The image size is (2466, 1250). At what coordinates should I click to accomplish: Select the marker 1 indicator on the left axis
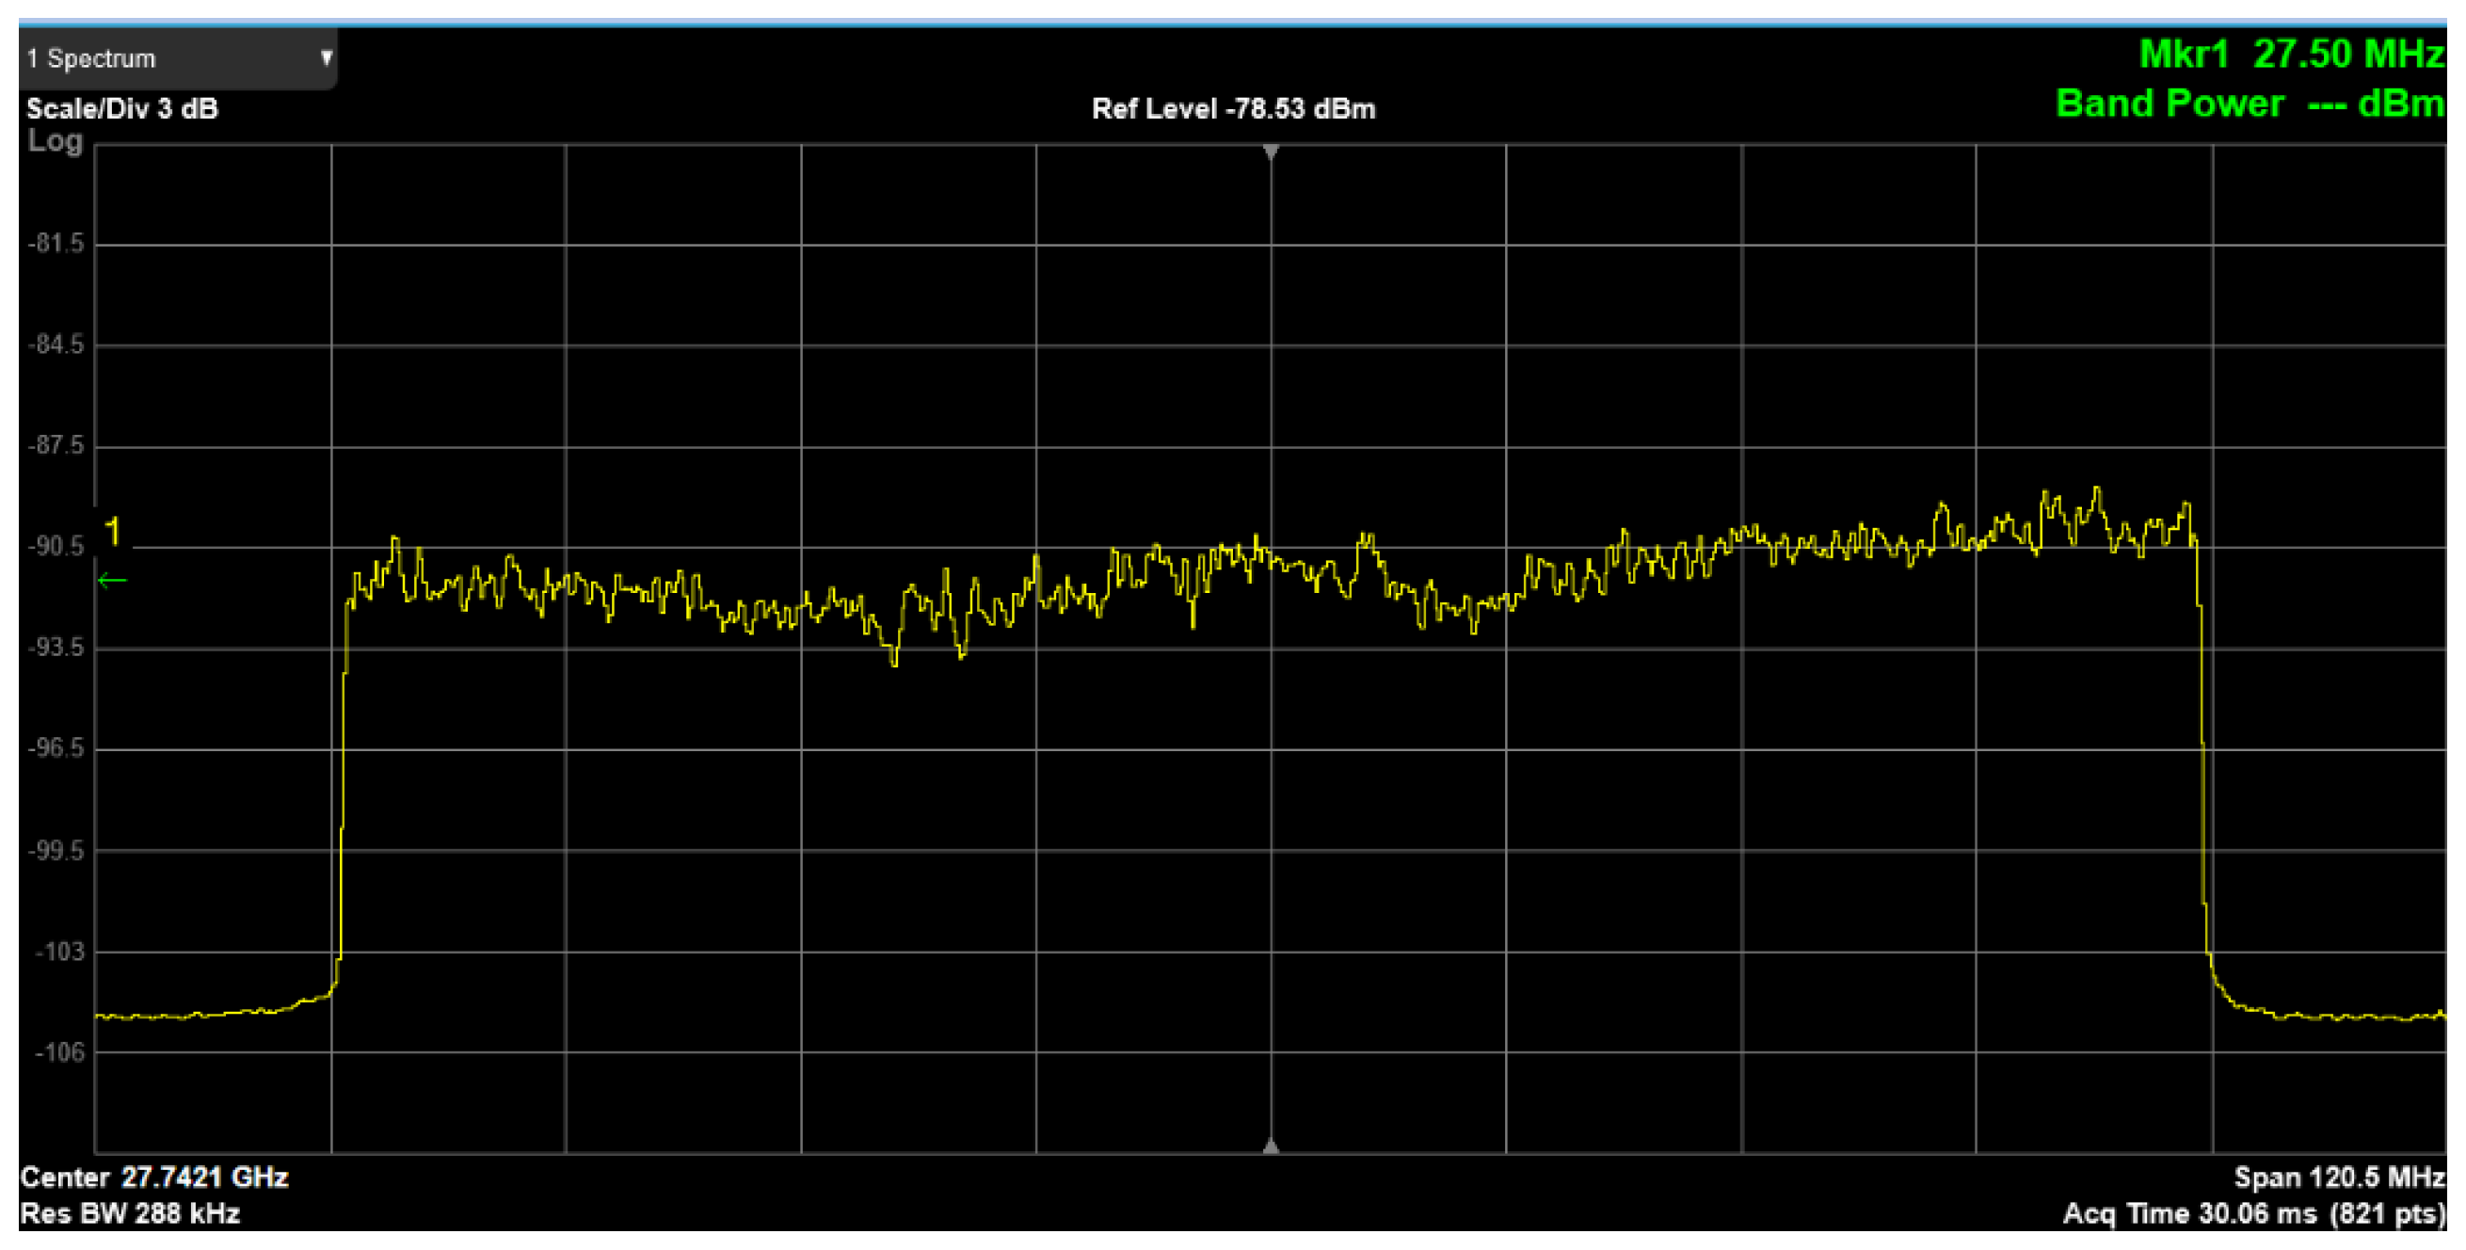[113, 531]
